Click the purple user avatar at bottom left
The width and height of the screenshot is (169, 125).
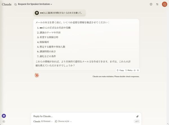(x=4, y=116)
